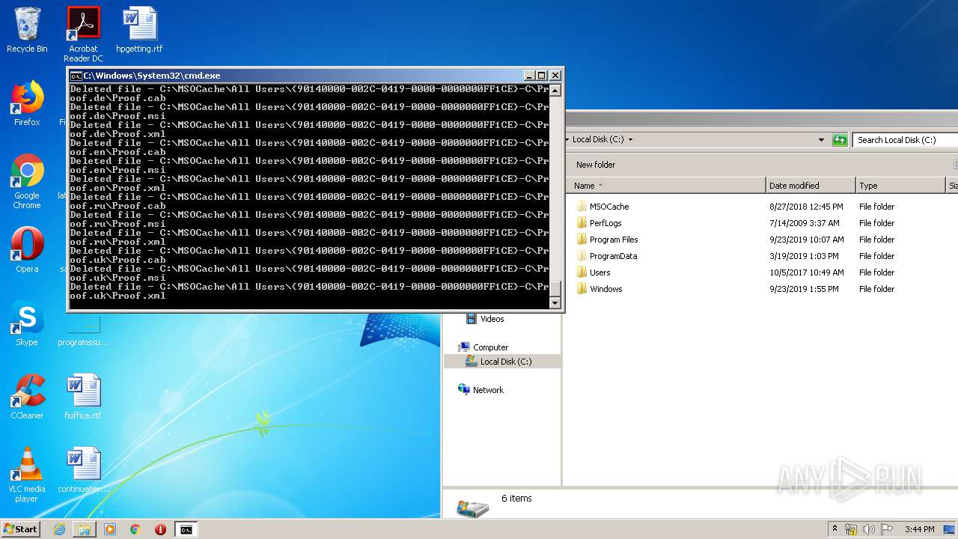958x539 pixels.
Task: Show hidden tray icons arrow
Action: [x=835, y=529]
